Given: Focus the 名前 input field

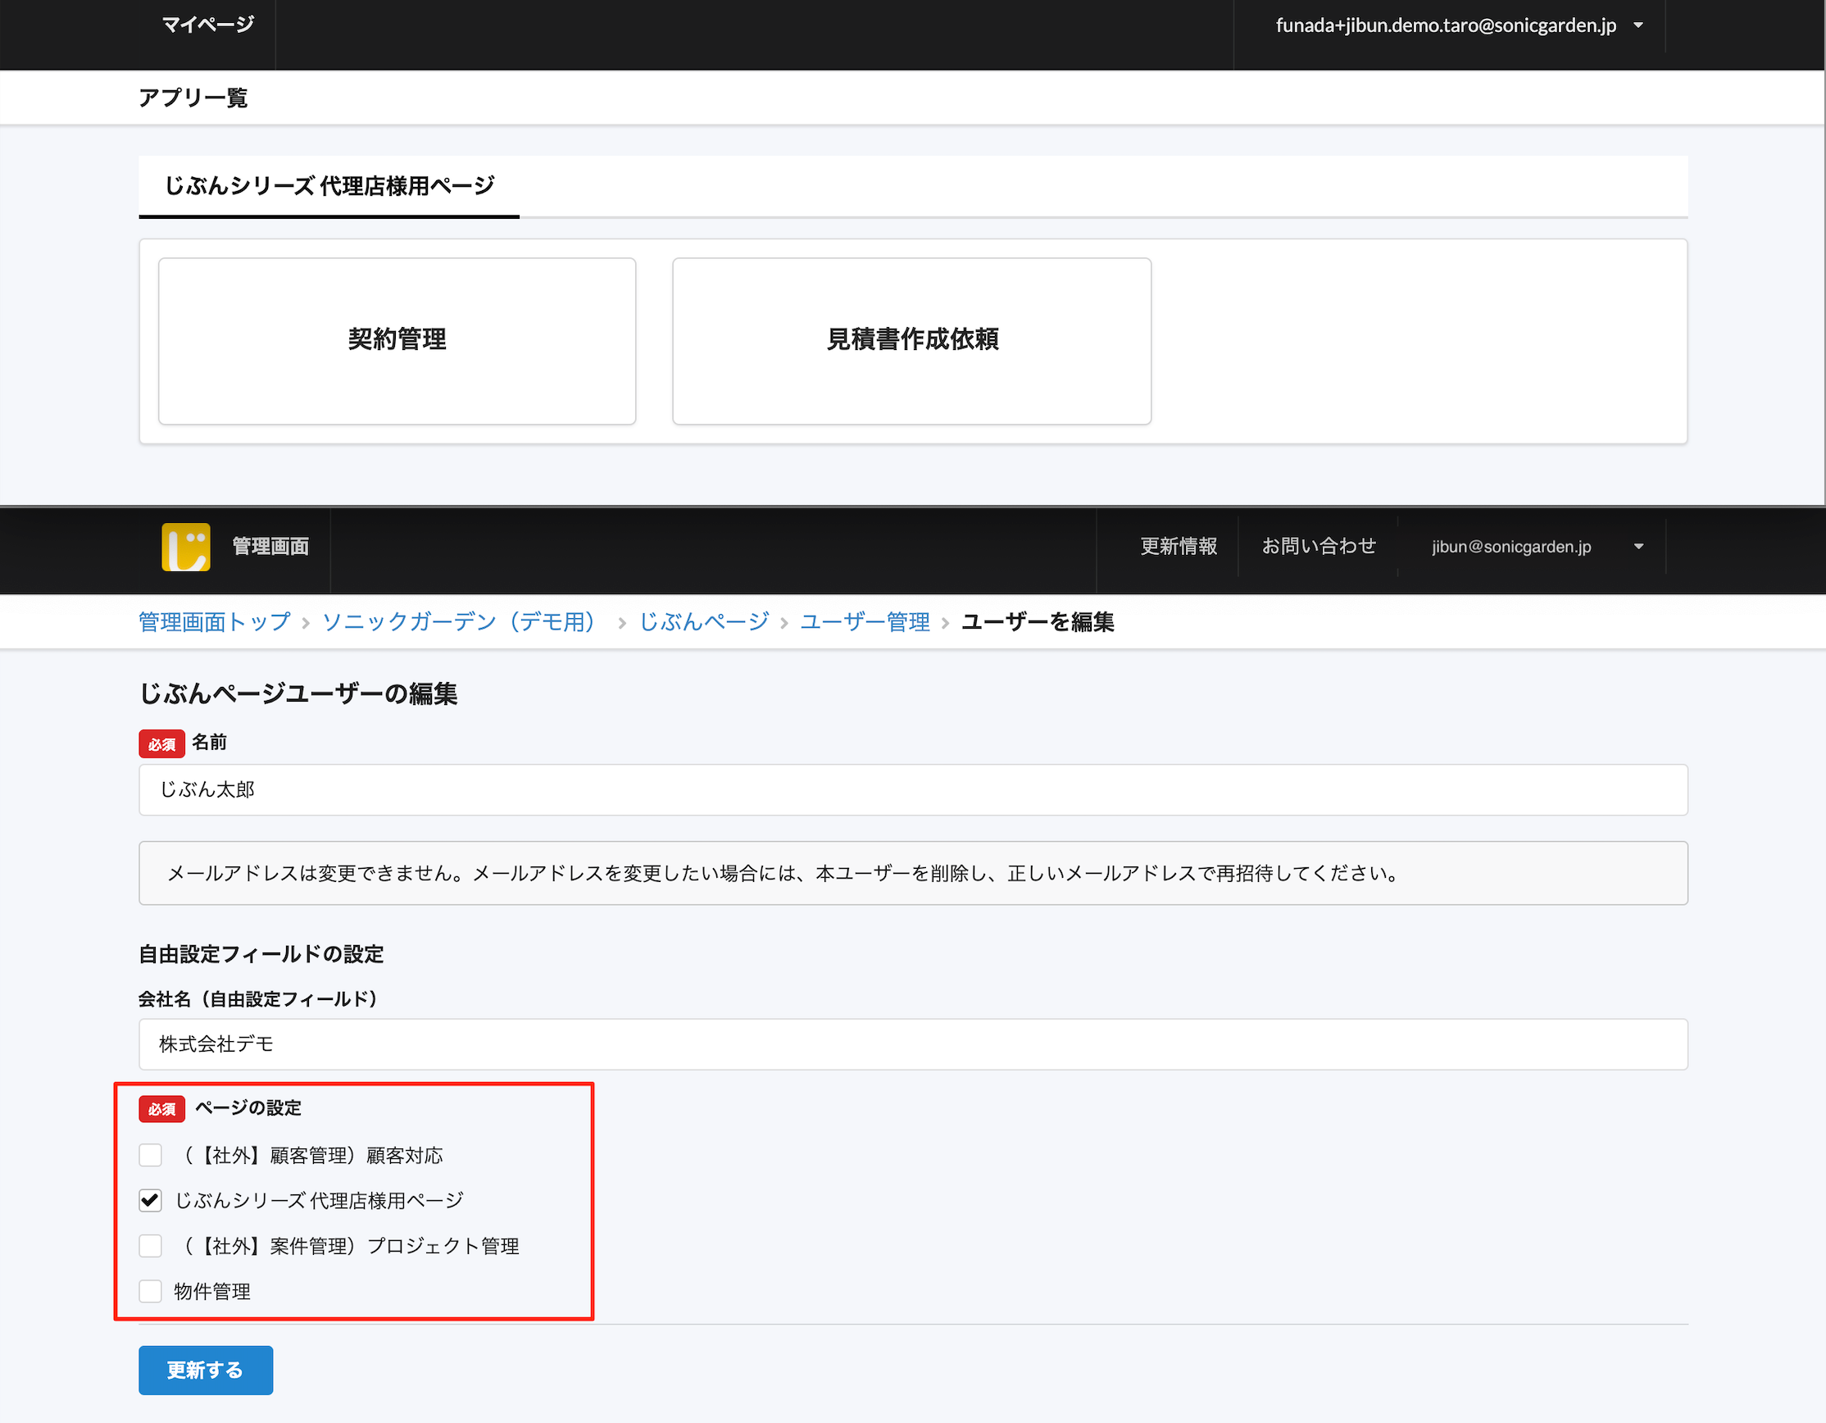Looking at the screenshot, I should point(912,790).
